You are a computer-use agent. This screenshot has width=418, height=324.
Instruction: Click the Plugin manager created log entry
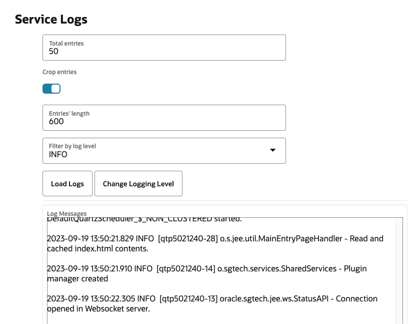click(x=206, y=273)
